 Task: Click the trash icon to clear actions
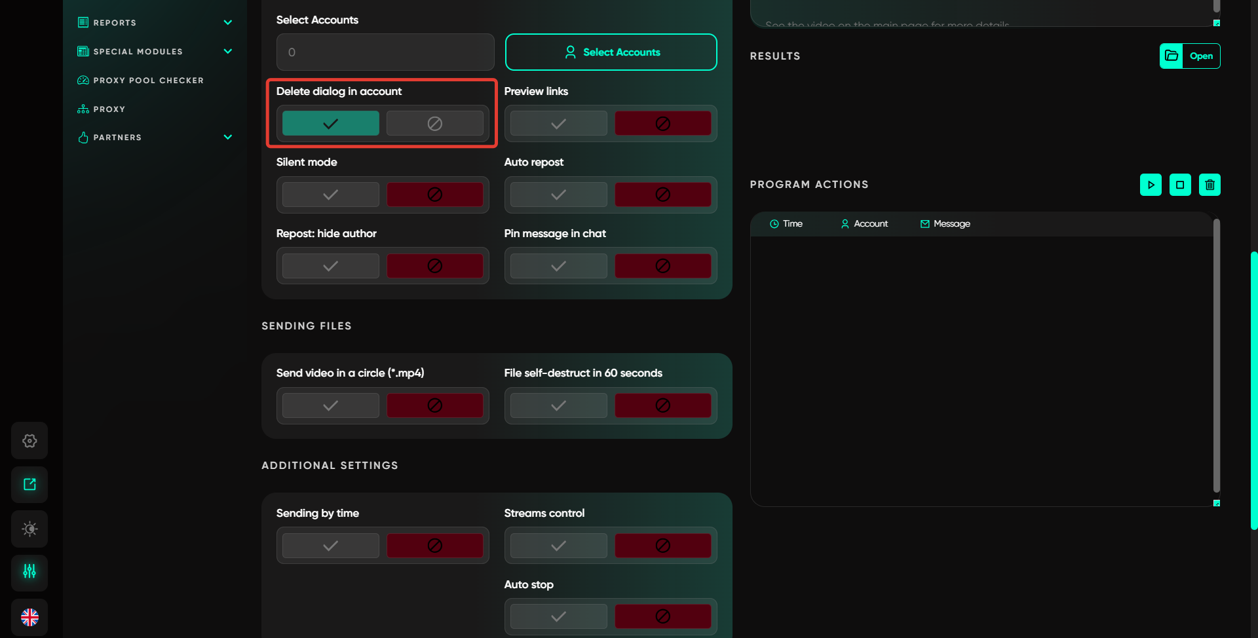(x=1210, y=185)
